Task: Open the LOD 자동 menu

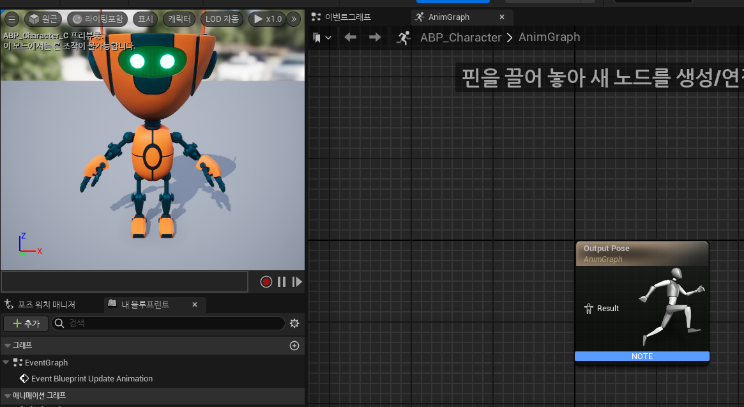Action: (222, 19)
